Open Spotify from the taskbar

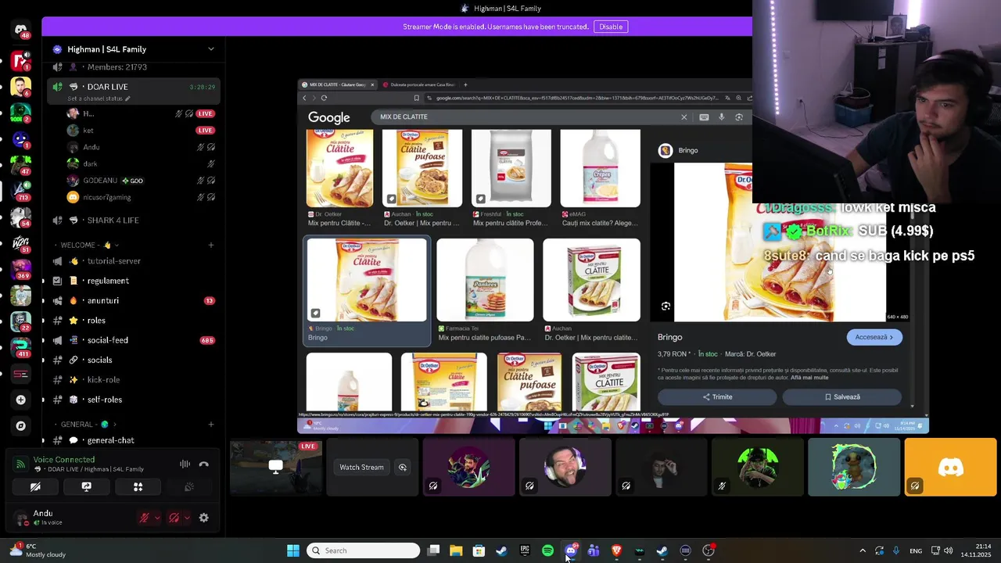point(547,550)
